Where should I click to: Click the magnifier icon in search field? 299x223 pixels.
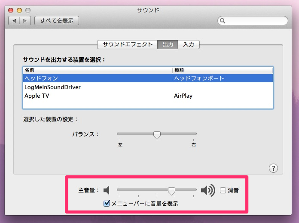click(x=223, y=21)
